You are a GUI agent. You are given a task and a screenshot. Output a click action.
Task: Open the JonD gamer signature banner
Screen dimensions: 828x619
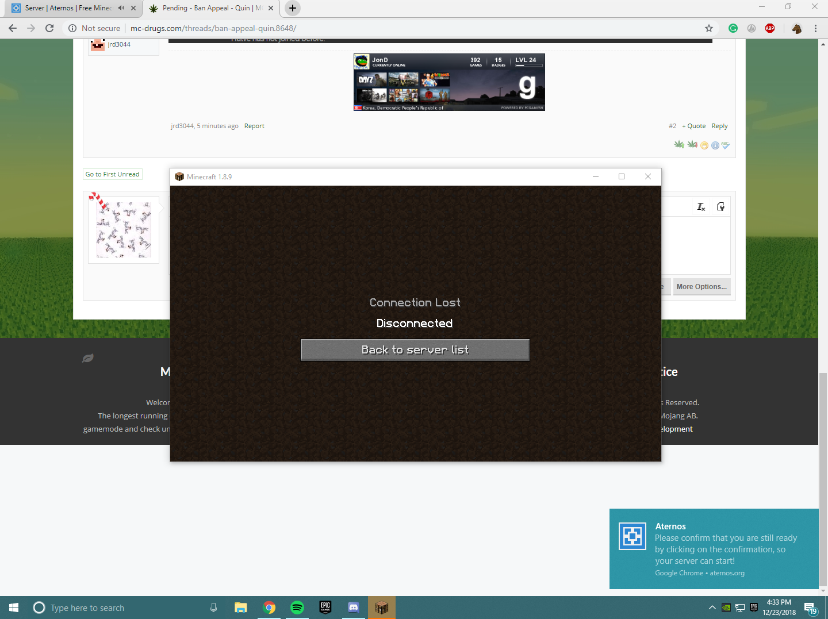[449, 82]
